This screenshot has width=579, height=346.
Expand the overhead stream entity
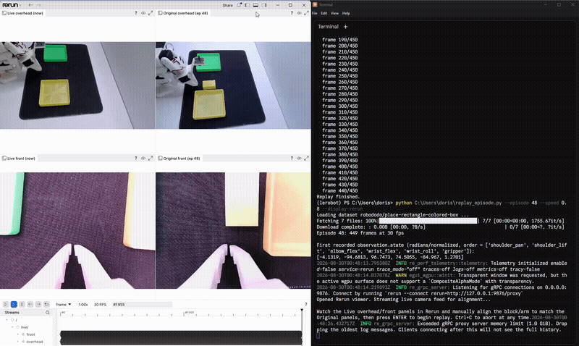coord(17,342)
